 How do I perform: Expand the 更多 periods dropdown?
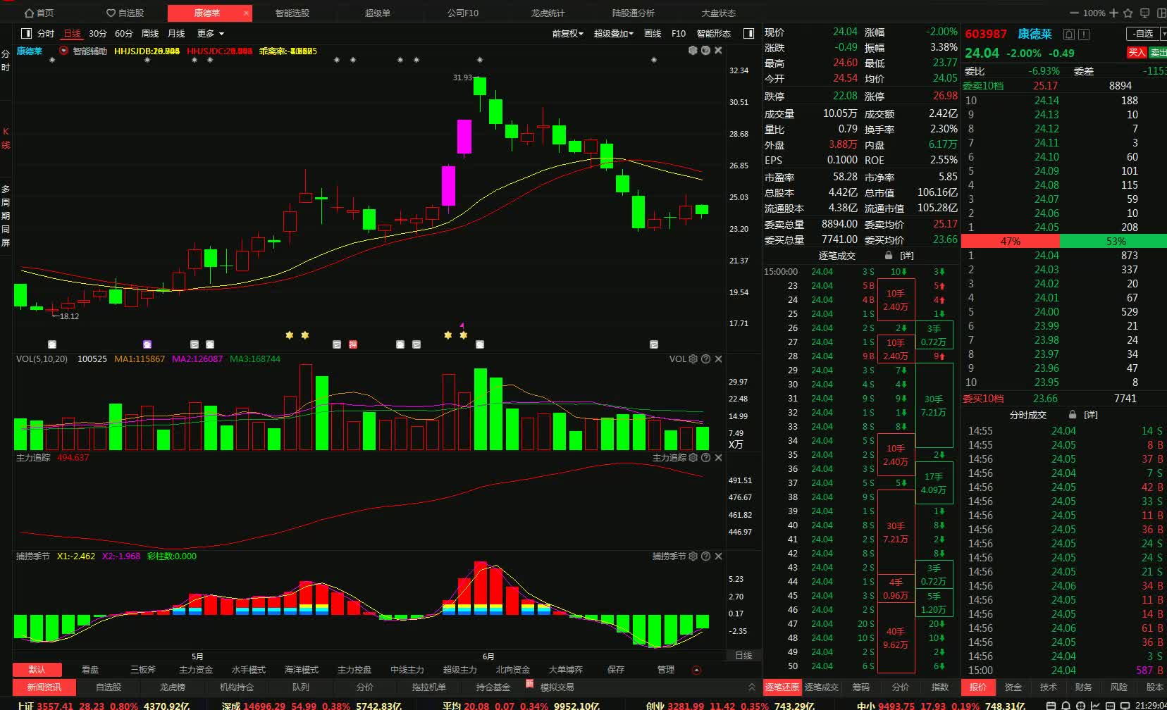pyautogui.click(x=210, y=33)
